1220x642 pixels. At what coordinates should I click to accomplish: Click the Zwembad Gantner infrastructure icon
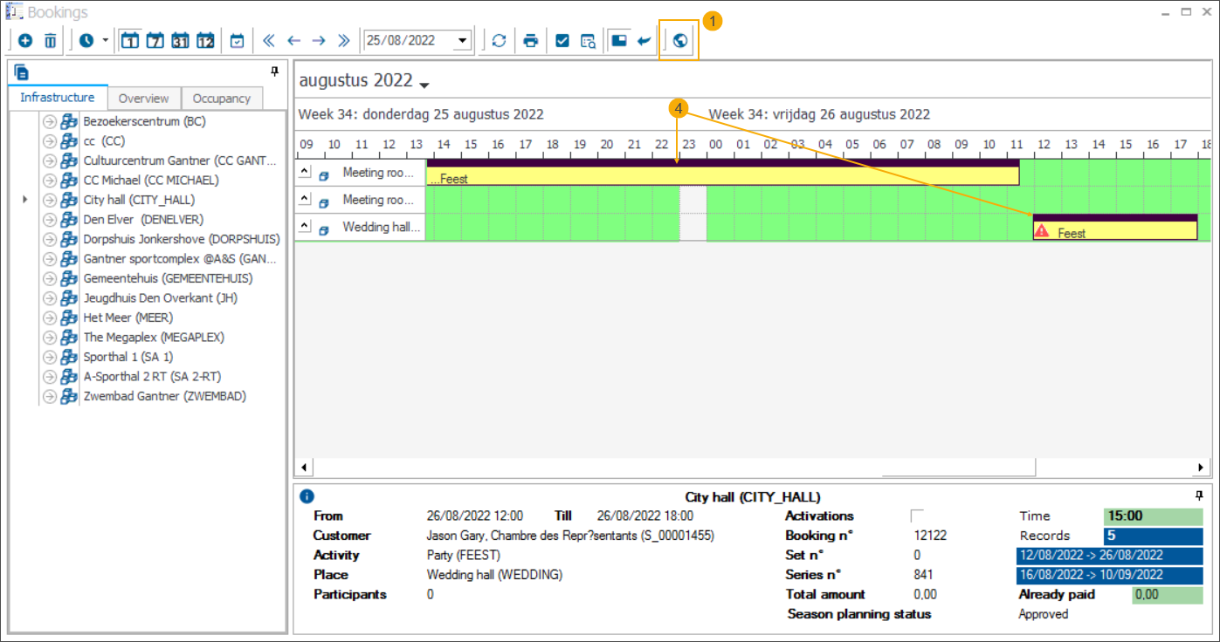pyautogui.click(x=69, y=396)
